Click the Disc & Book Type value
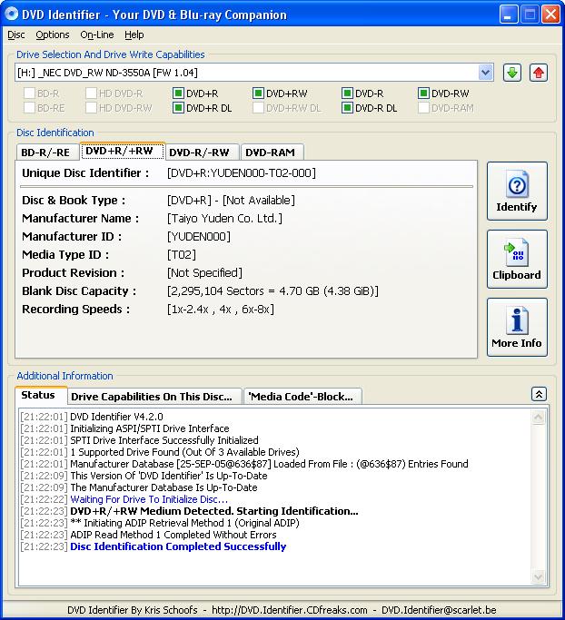 231,200
